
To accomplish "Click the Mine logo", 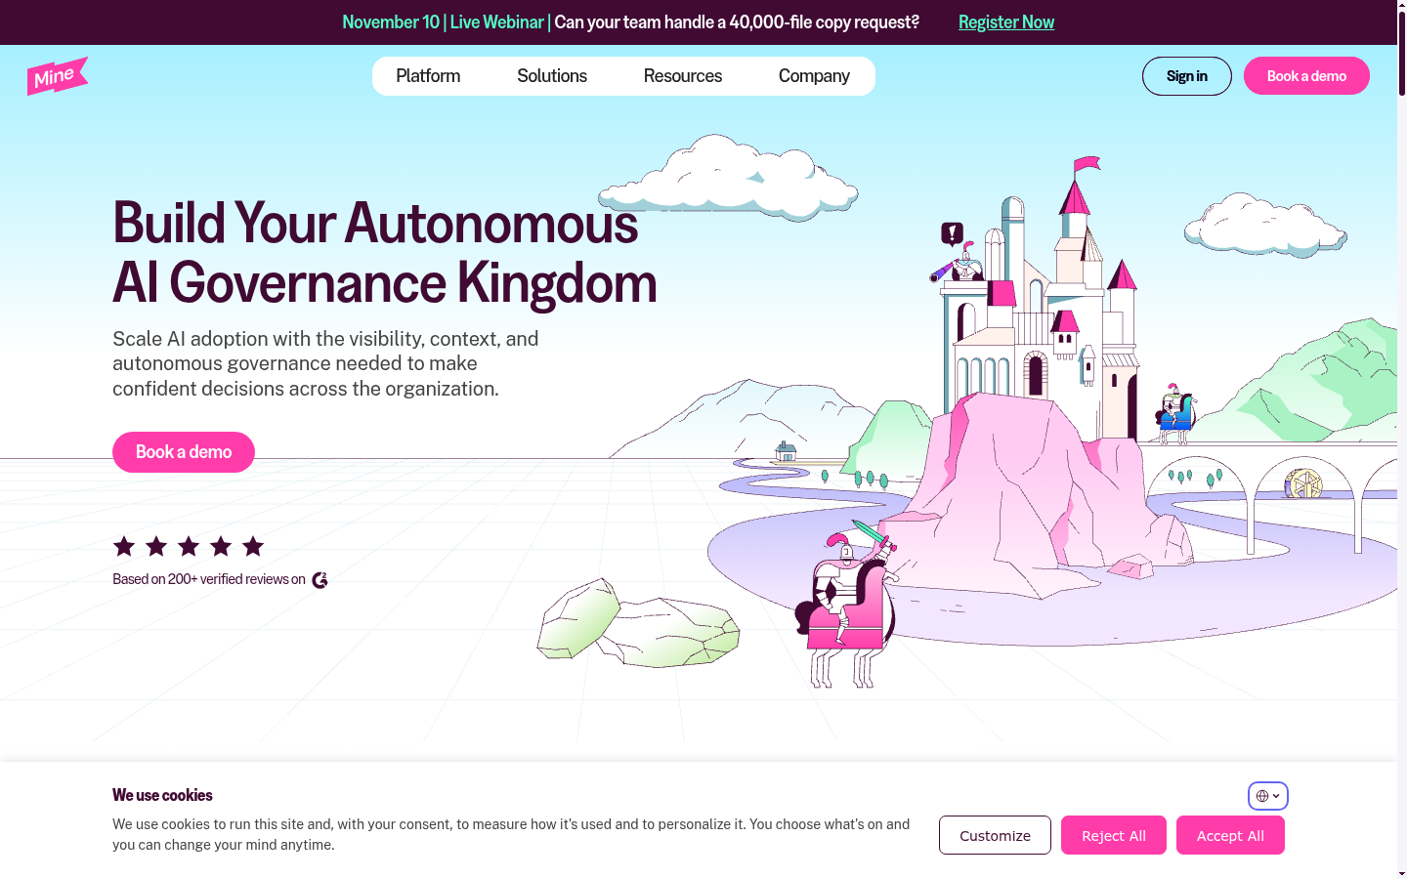I will click(x=58, y=76).
